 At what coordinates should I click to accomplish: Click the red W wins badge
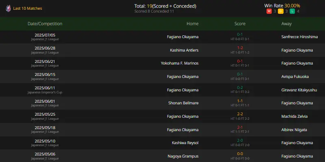(x=269, y=11)
